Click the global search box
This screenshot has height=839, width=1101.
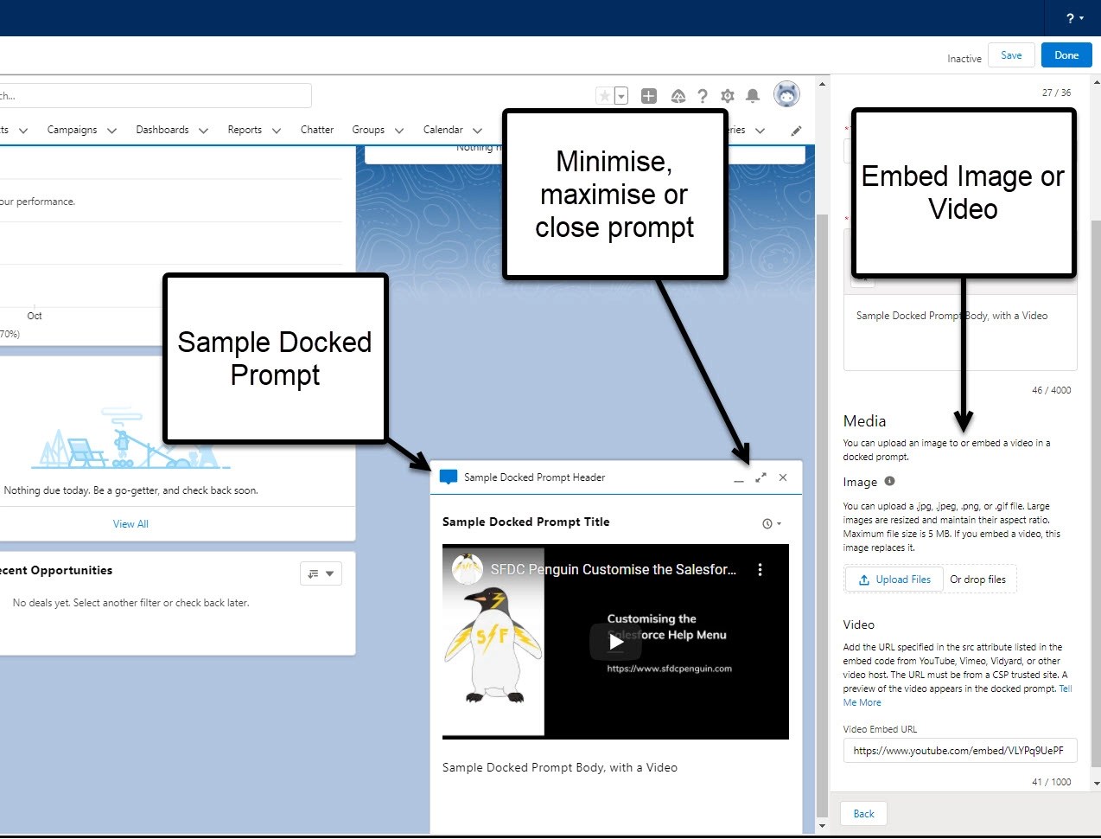(x=156, y=96)
